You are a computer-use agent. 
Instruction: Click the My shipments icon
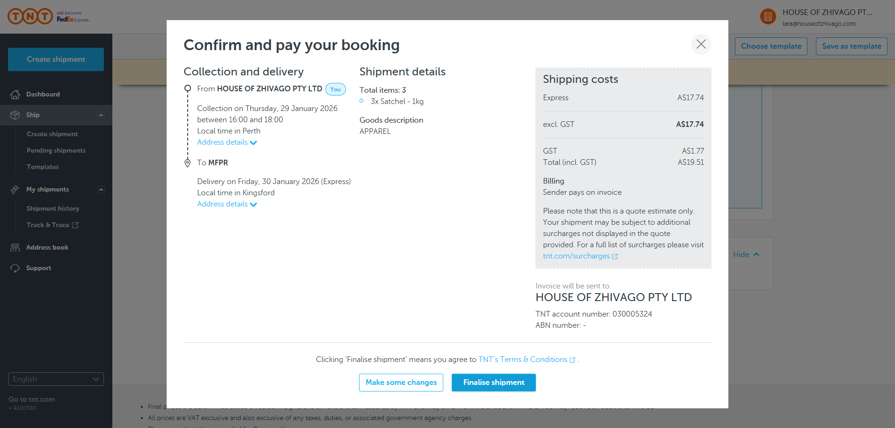point(15,190)
